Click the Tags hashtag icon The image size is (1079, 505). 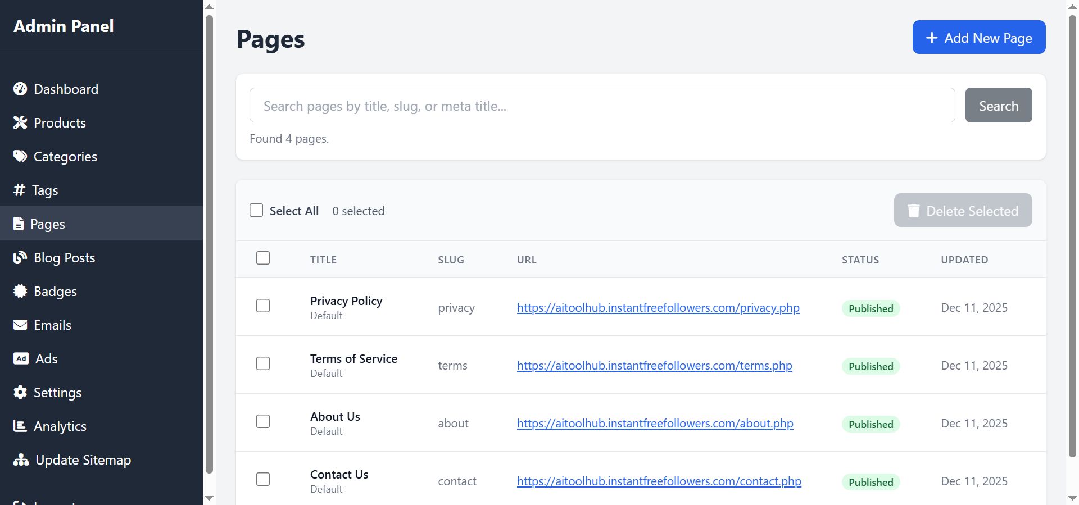click(x=20, y=190)
